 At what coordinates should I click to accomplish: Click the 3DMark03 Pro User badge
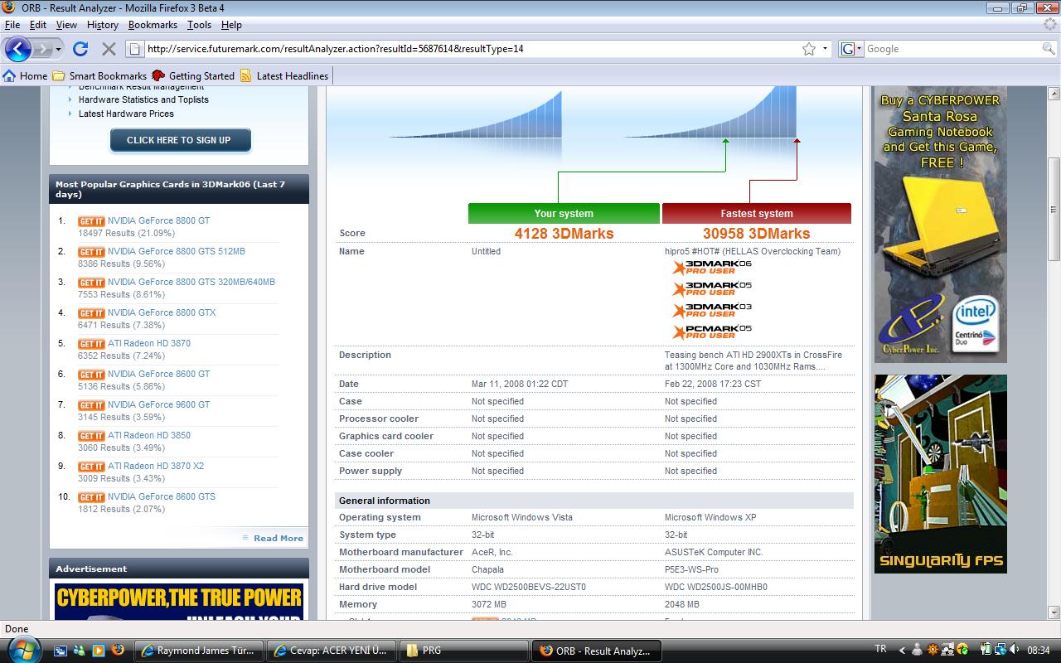[x=712, y=310]
